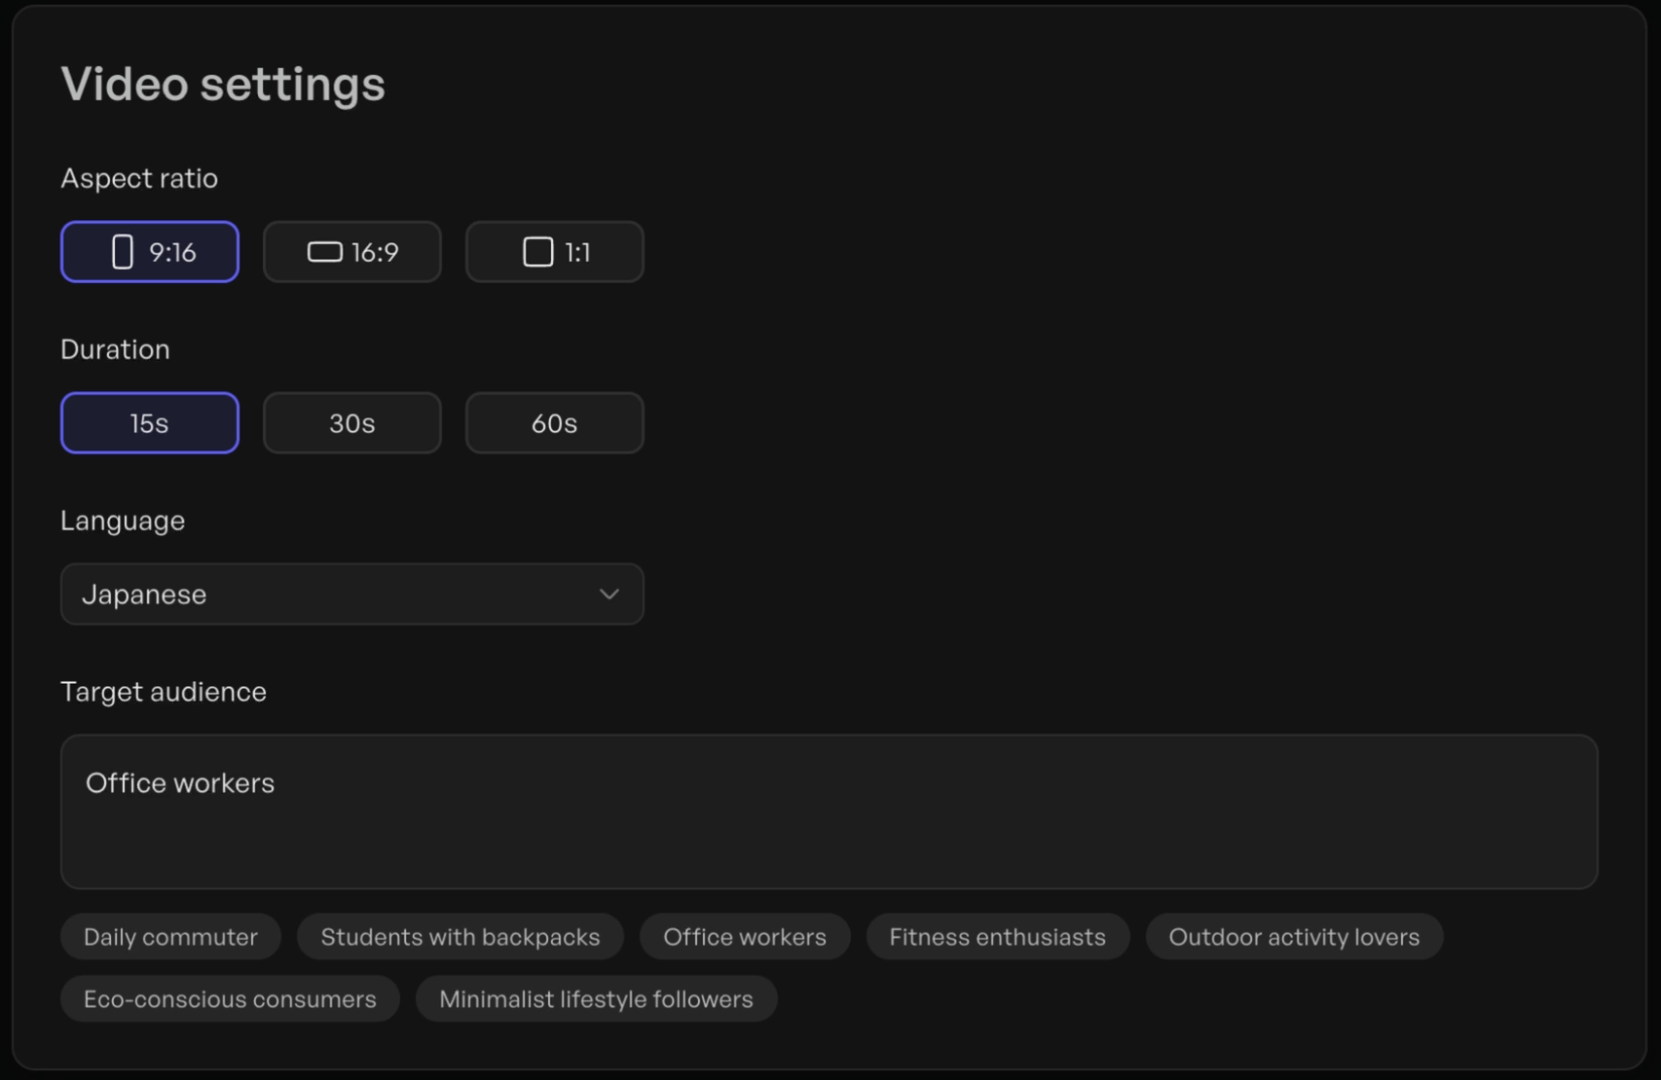Select the Office workers suggestion chip
The width and height of the screenshot is (1661, 1080).
[x=745, y=937]
